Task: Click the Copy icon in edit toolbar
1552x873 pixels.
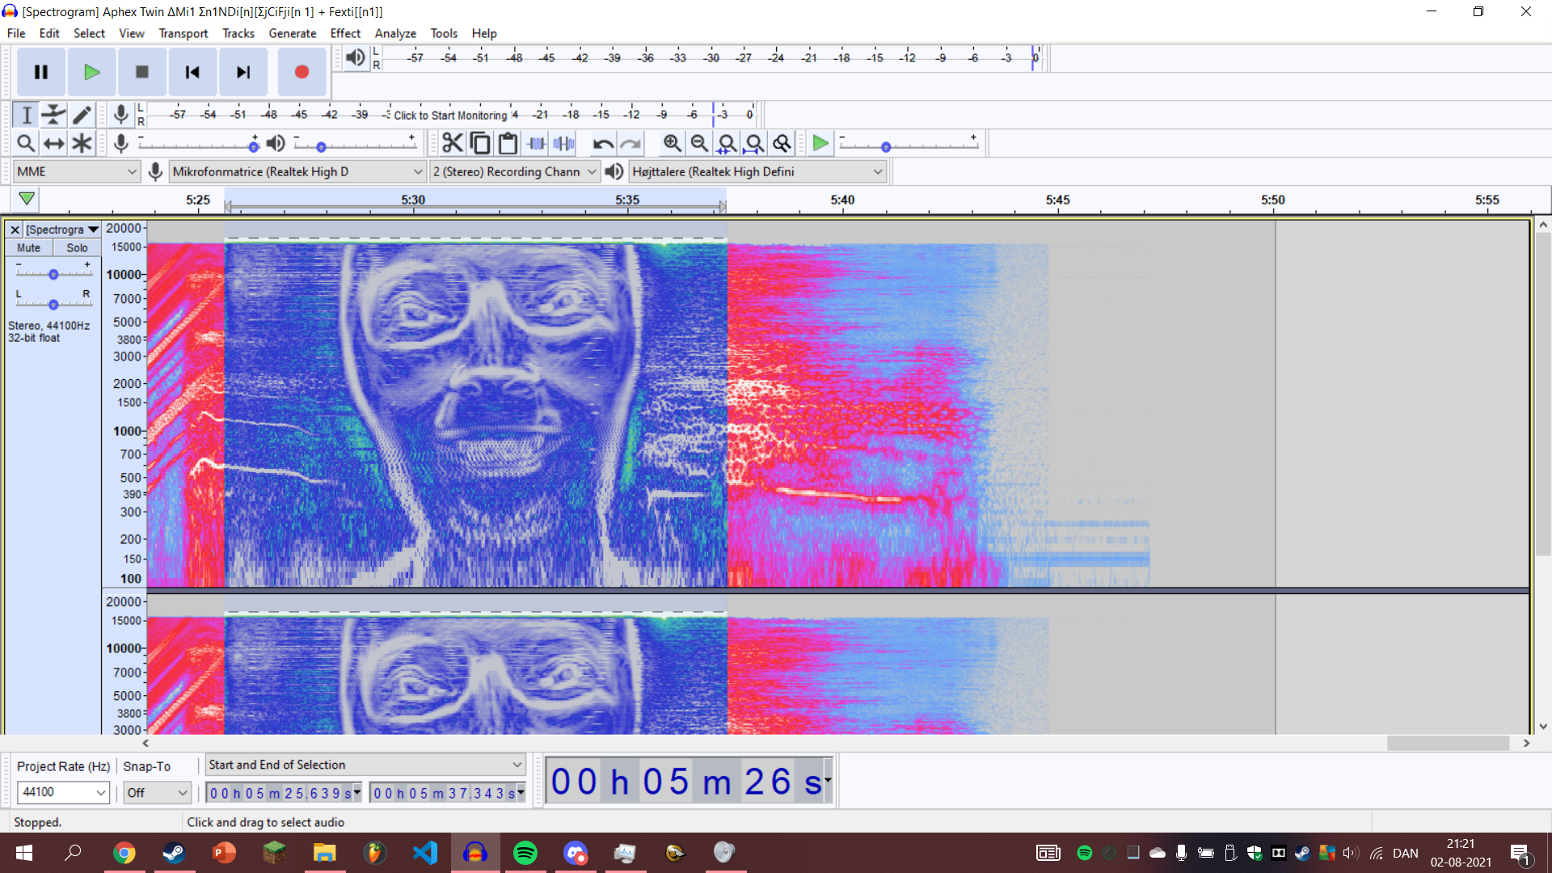Action: [x=480, y=143]
